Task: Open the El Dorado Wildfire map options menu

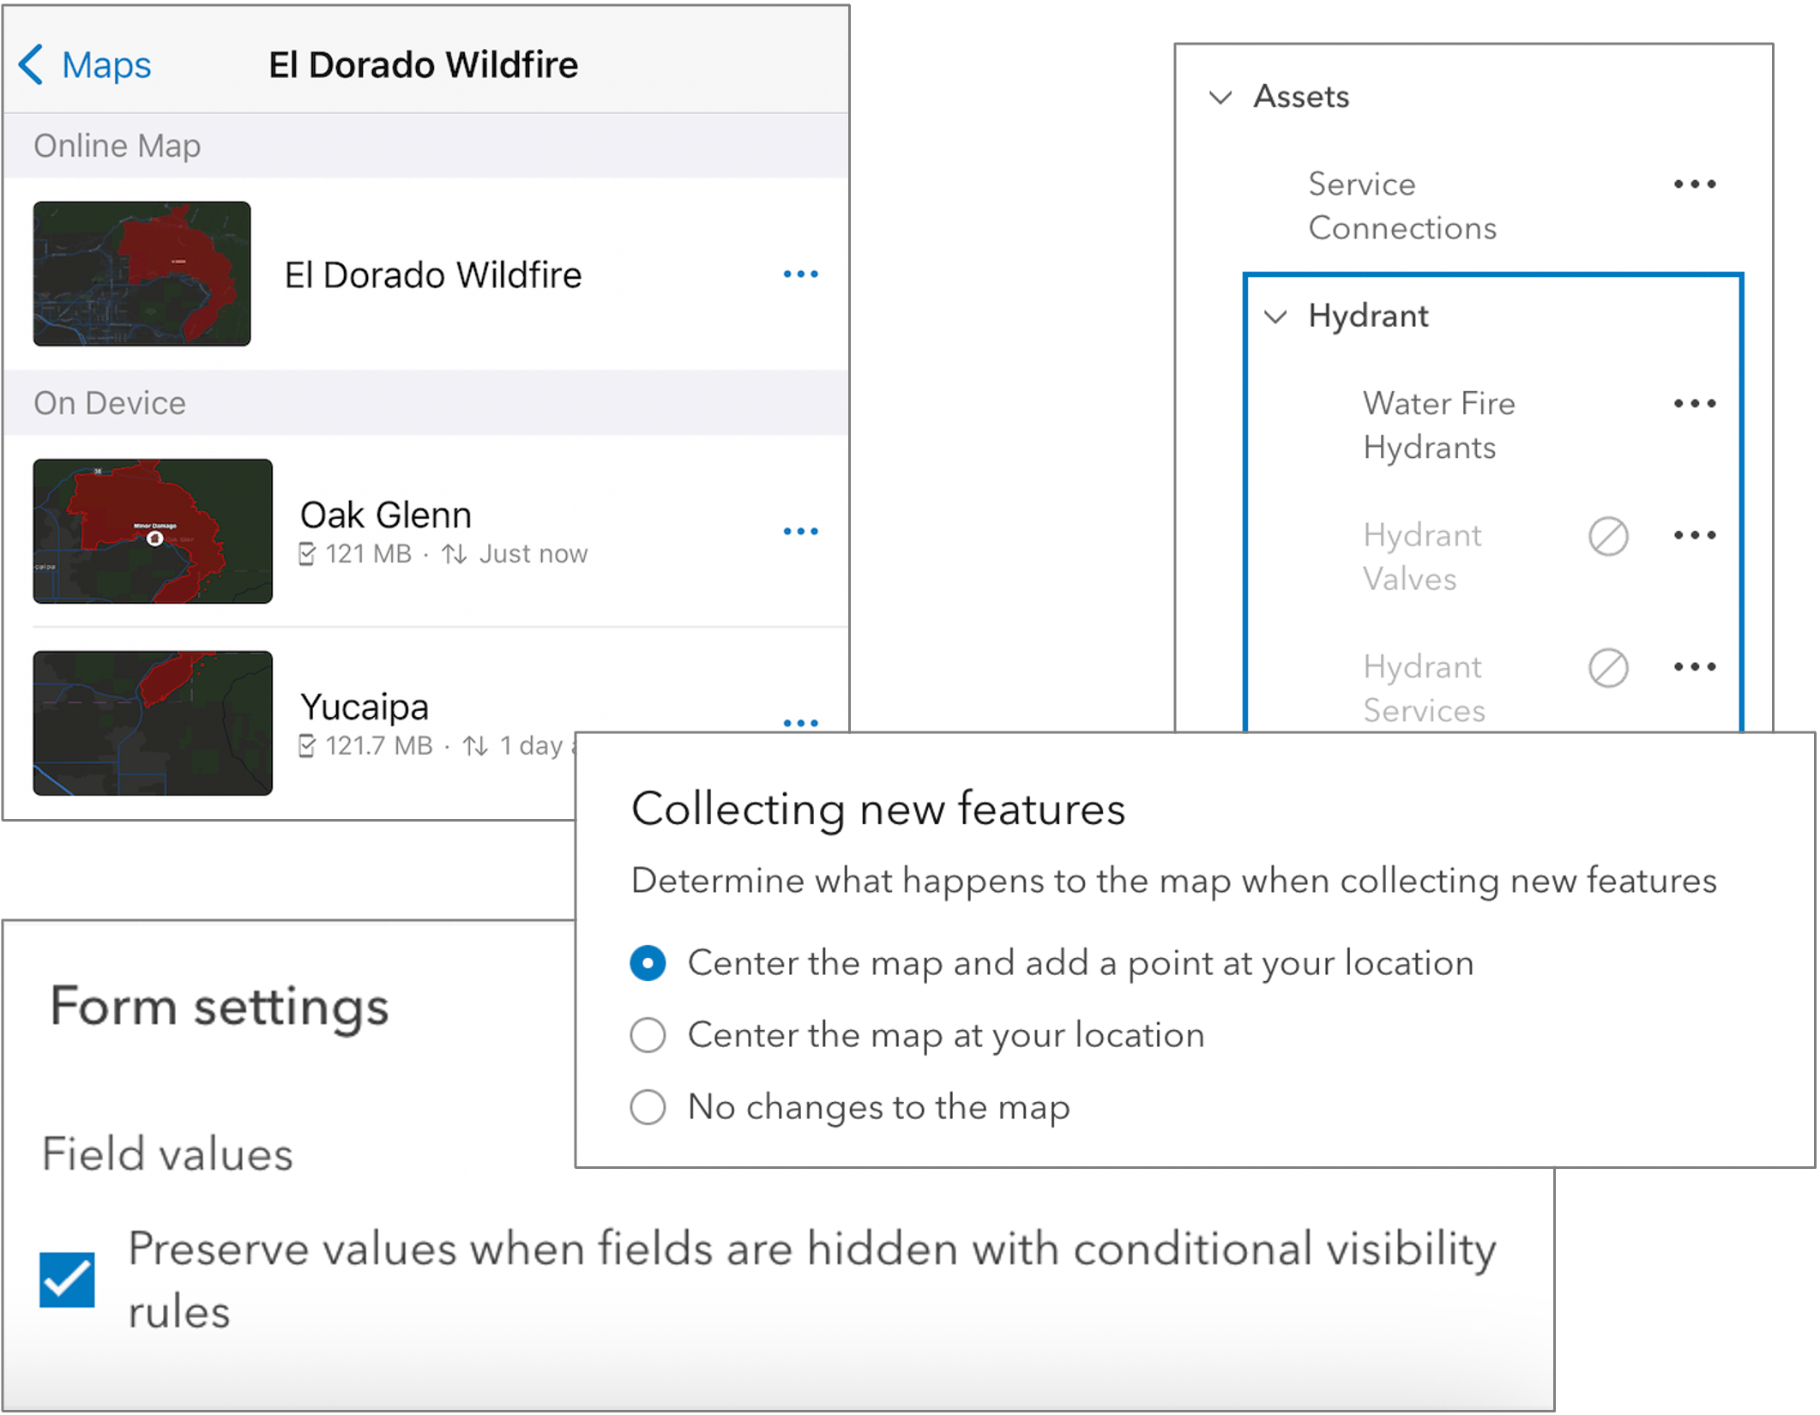Action: pos(800,274)
